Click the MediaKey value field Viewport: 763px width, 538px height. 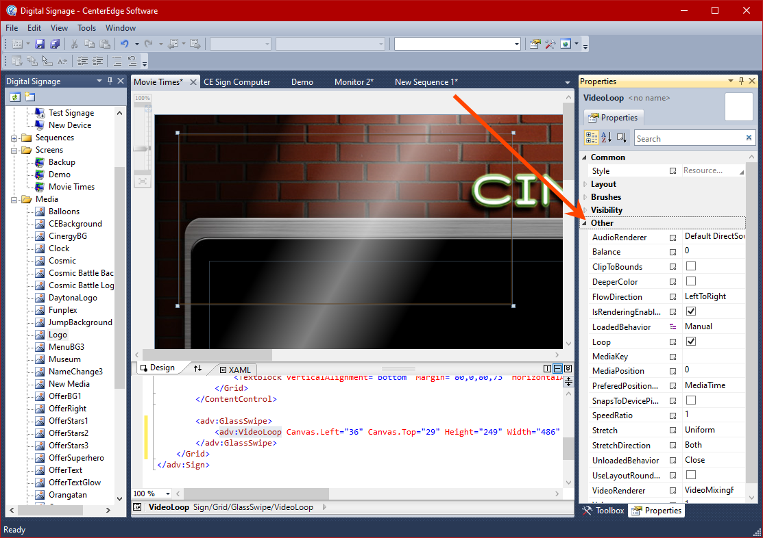tap(714, 356)
